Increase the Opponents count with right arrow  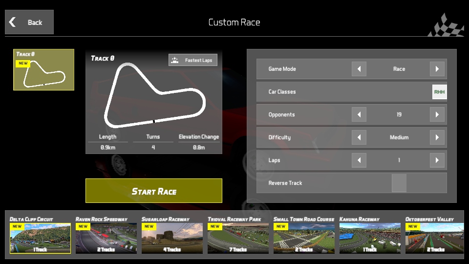pos(437,115)
